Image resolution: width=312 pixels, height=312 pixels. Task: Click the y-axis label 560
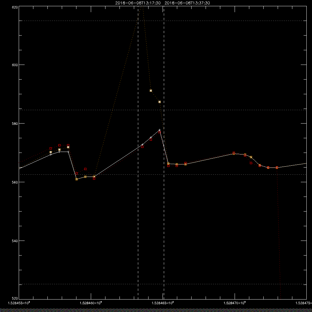click(15, 182)
